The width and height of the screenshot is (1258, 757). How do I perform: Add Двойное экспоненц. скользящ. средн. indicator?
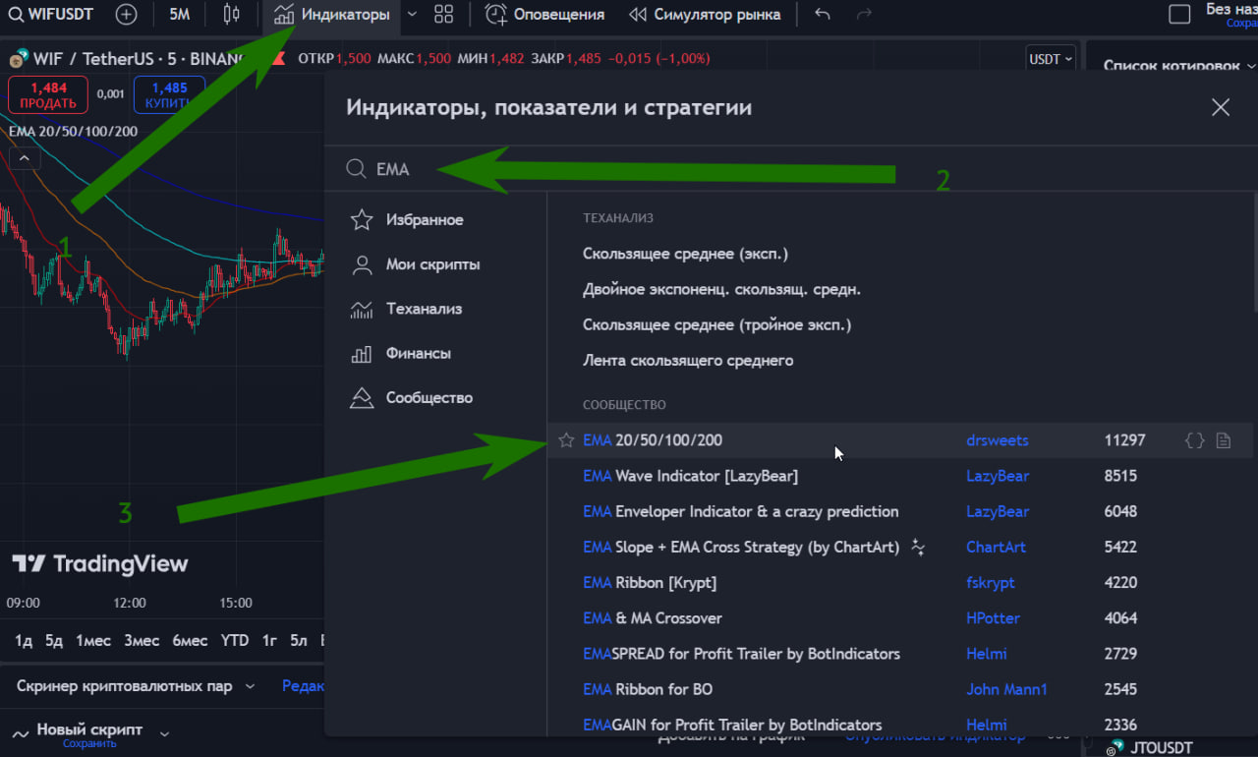point(721,289)
